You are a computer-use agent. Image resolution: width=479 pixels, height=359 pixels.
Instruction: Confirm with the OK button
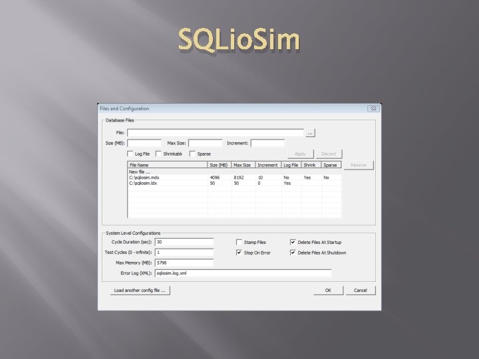pyautogui.click(x=328, y=291)
